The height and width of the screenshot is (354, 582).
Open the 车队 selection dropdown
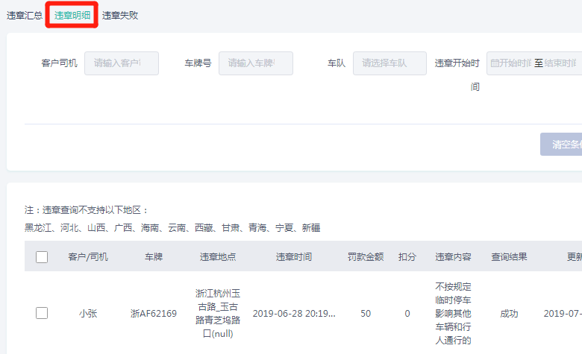pyautogui.click(x=389, y=63)
